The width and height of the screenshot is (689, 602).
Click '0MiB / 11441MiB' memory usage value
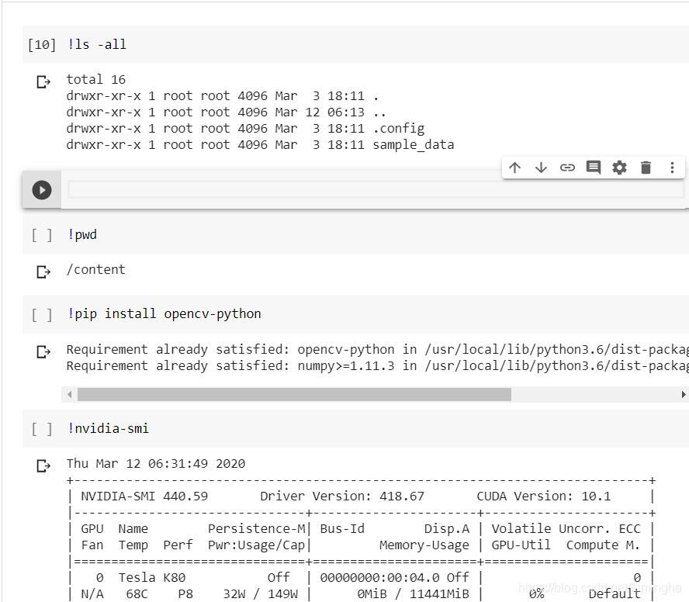point(413,593)
